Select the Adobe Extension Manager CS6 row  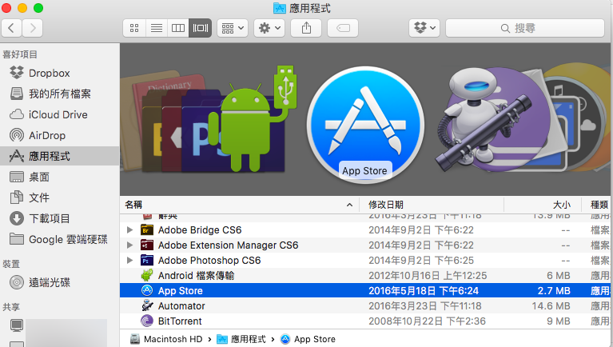click(366, 245)
